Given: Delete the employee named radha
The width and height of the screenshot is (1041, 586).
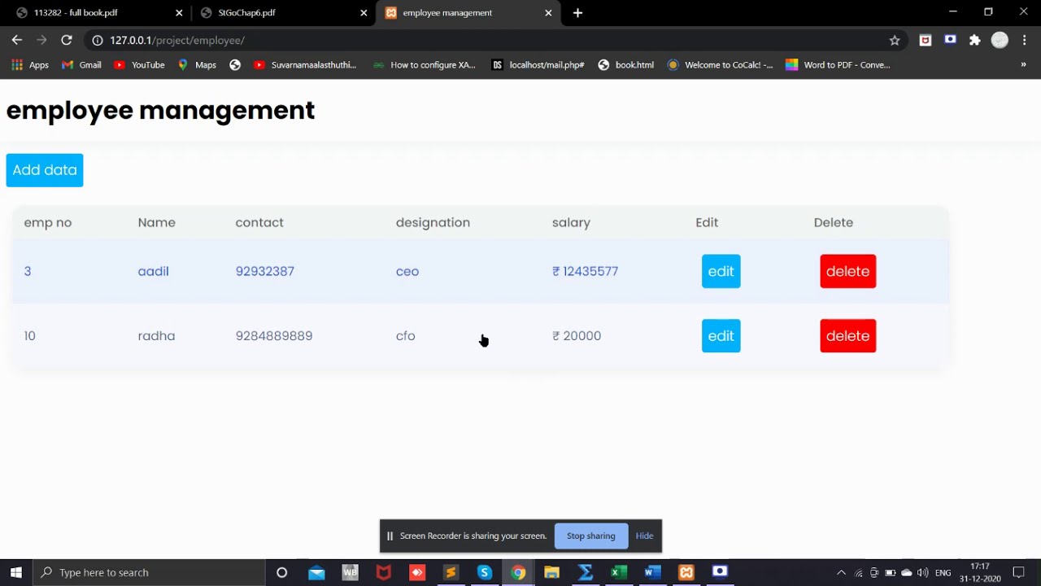Looking at the screenshot, I should [x=847, y=335].
